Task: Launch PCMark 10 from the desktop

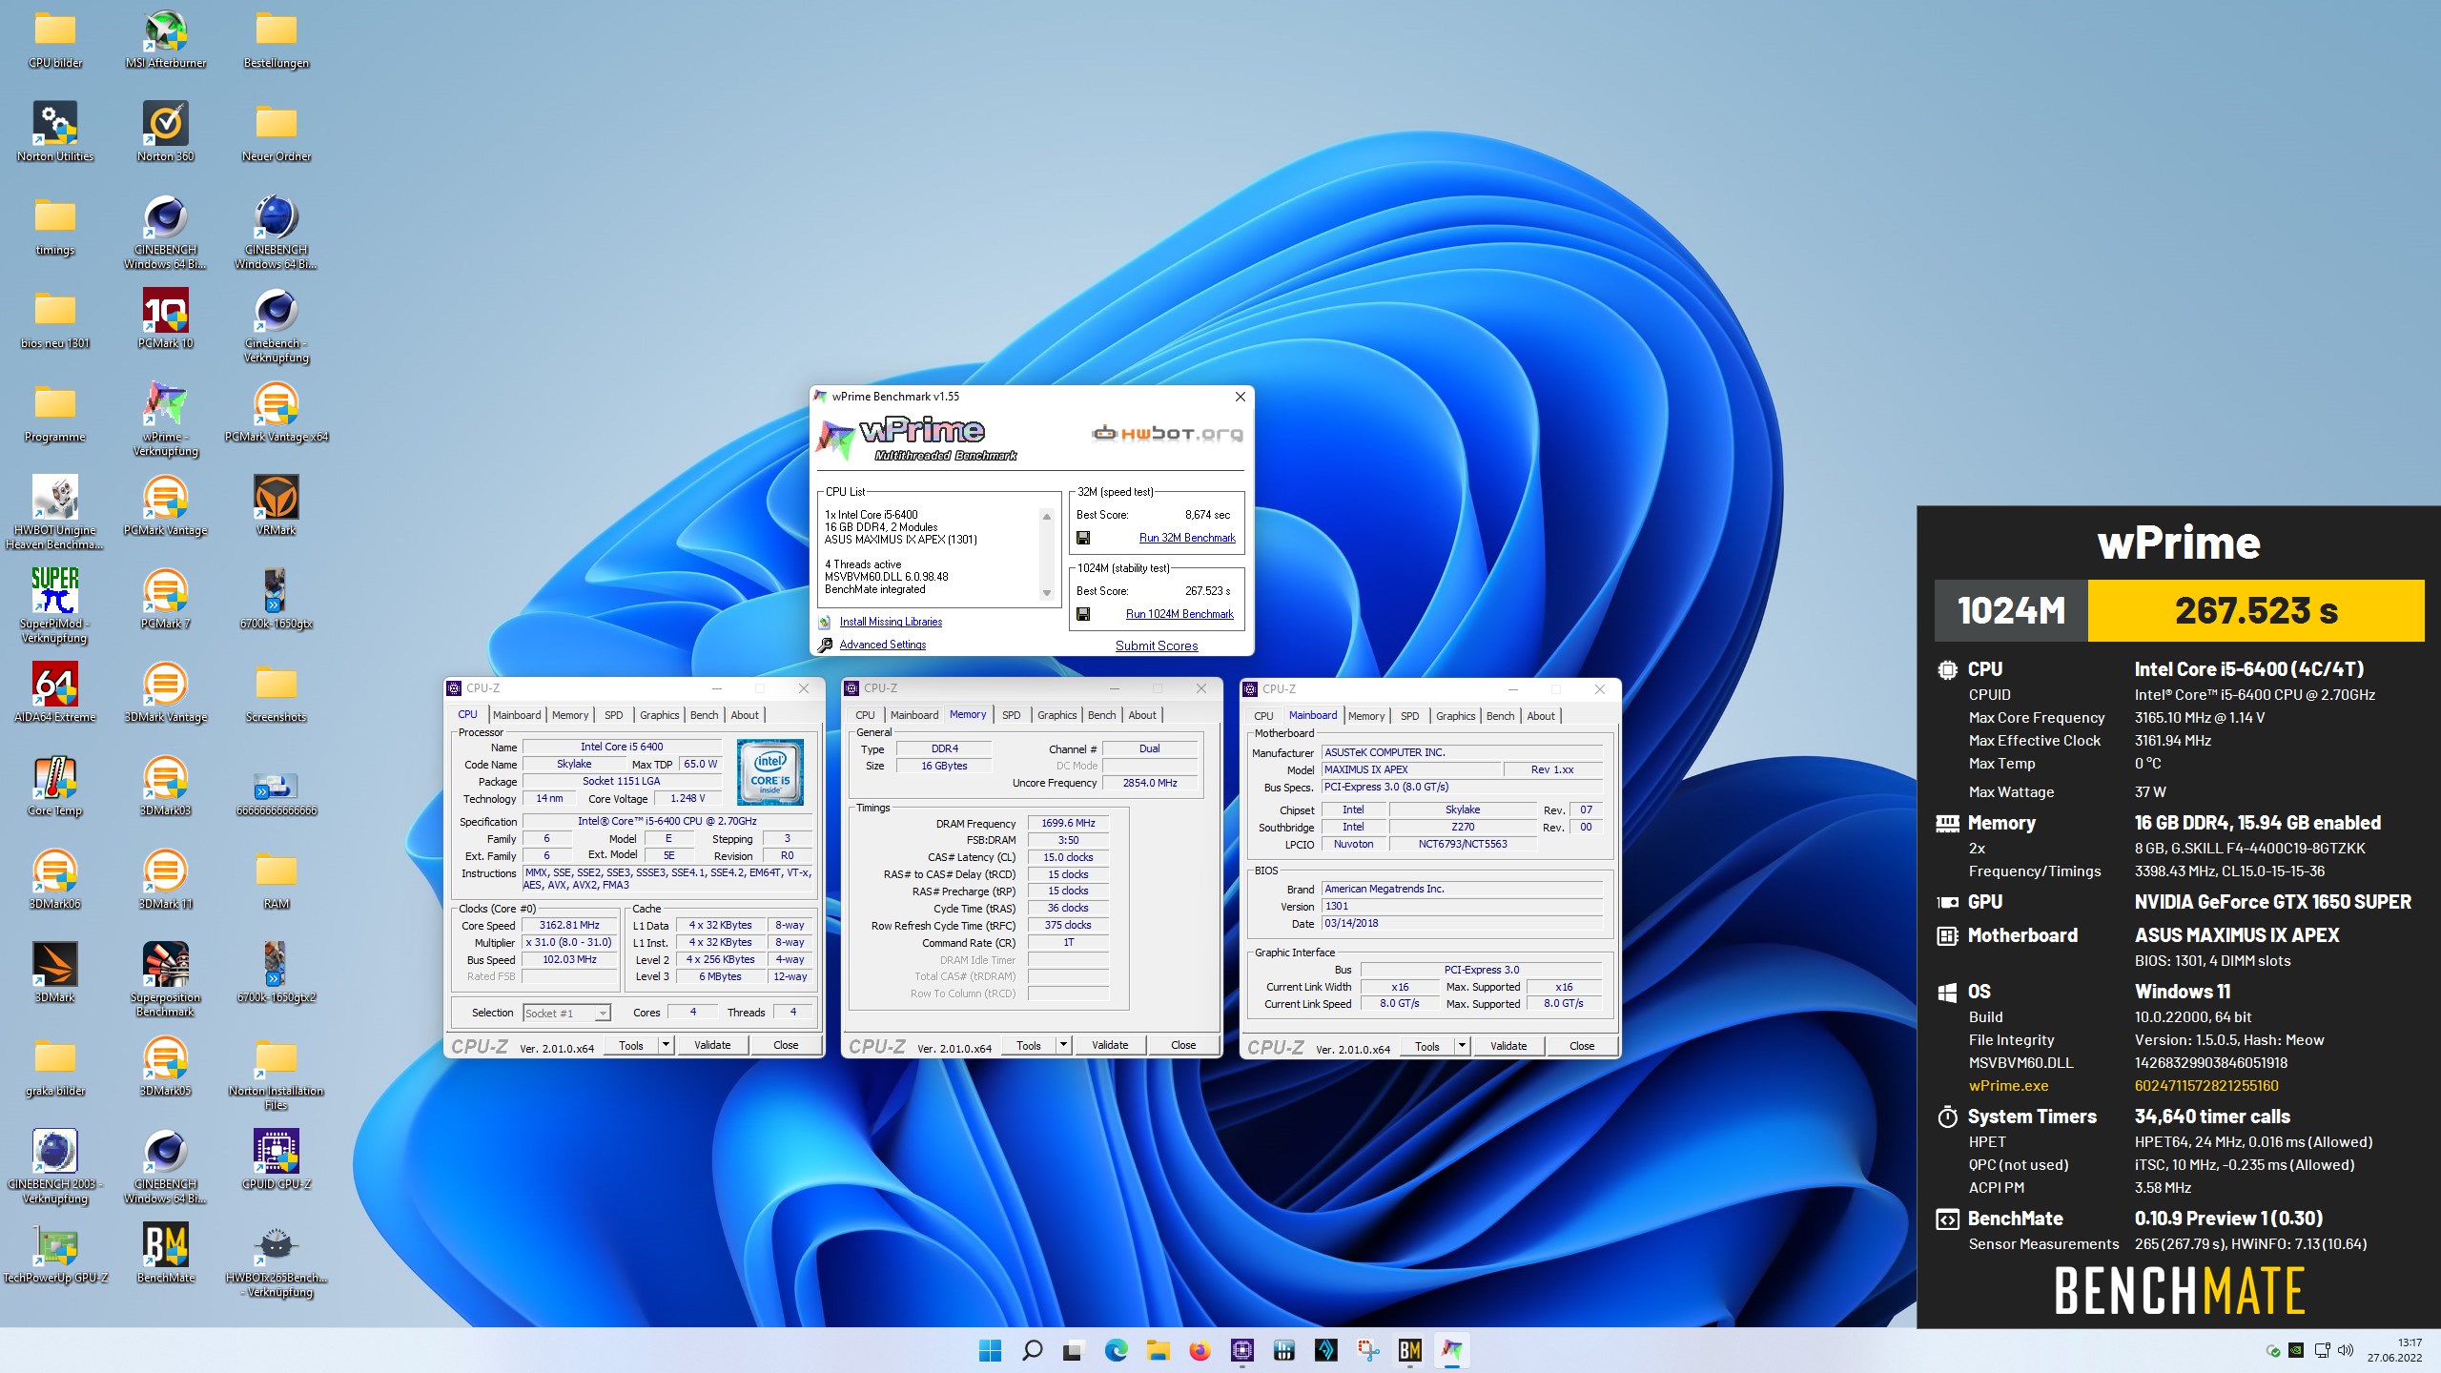Action: coord(165,320)
